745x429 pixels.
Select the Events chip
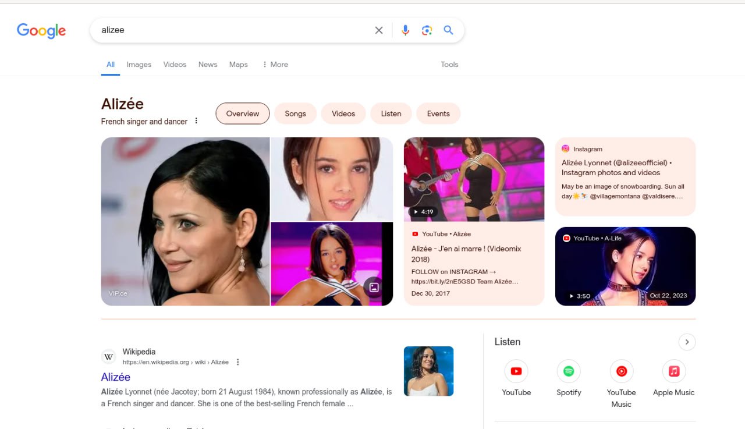point(438,114)
